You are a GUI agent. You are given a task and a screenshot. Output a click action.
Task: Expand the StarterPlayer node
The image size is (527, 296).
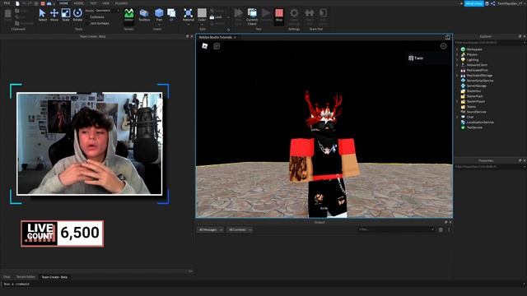(457, 101)
